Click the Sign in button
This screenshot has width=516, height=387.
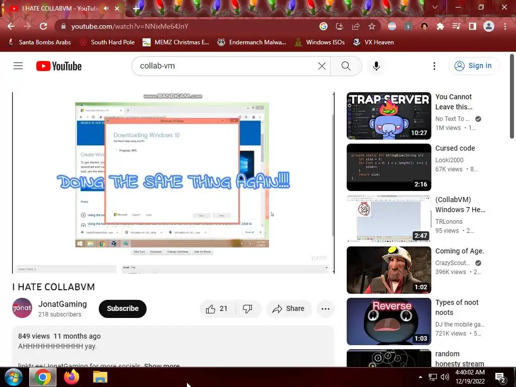(474, 66)
